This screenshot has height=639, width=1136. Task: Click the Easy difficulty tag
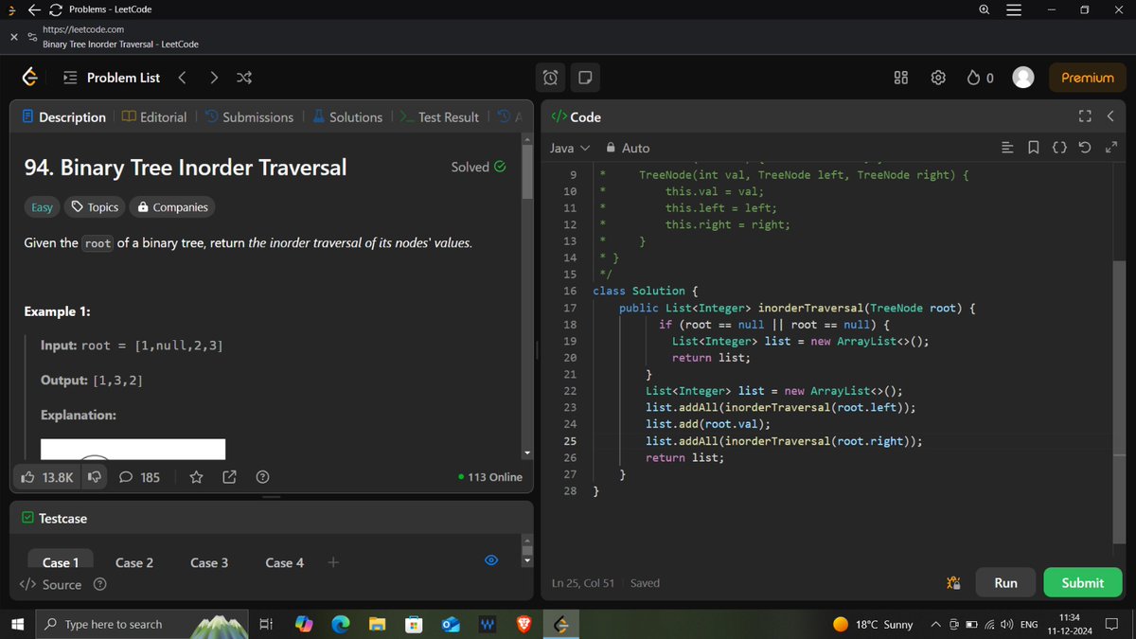[x=42, y=206]
